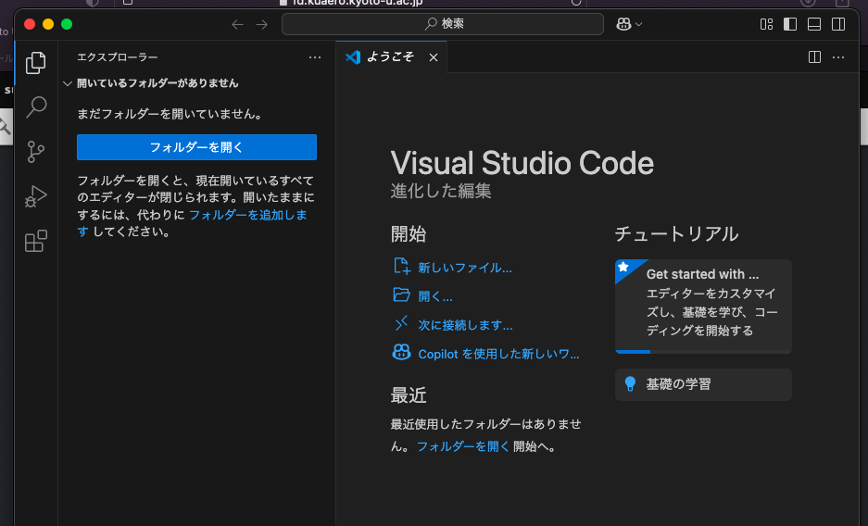Select the ようこそ tab
Viewport: 868px width, 526px height.
[x=391, y=57]
